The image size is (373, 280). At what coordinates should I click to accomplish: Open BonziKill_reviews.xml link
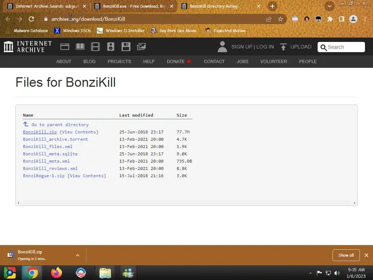tap(50, 168)
